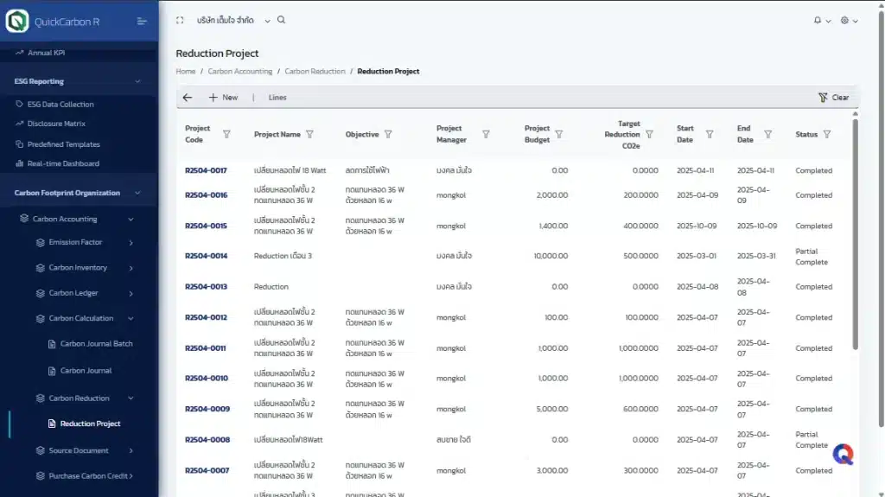Open project R2504-0017 link
This screenshot has width=885, height=497.
tap(206, 170)
